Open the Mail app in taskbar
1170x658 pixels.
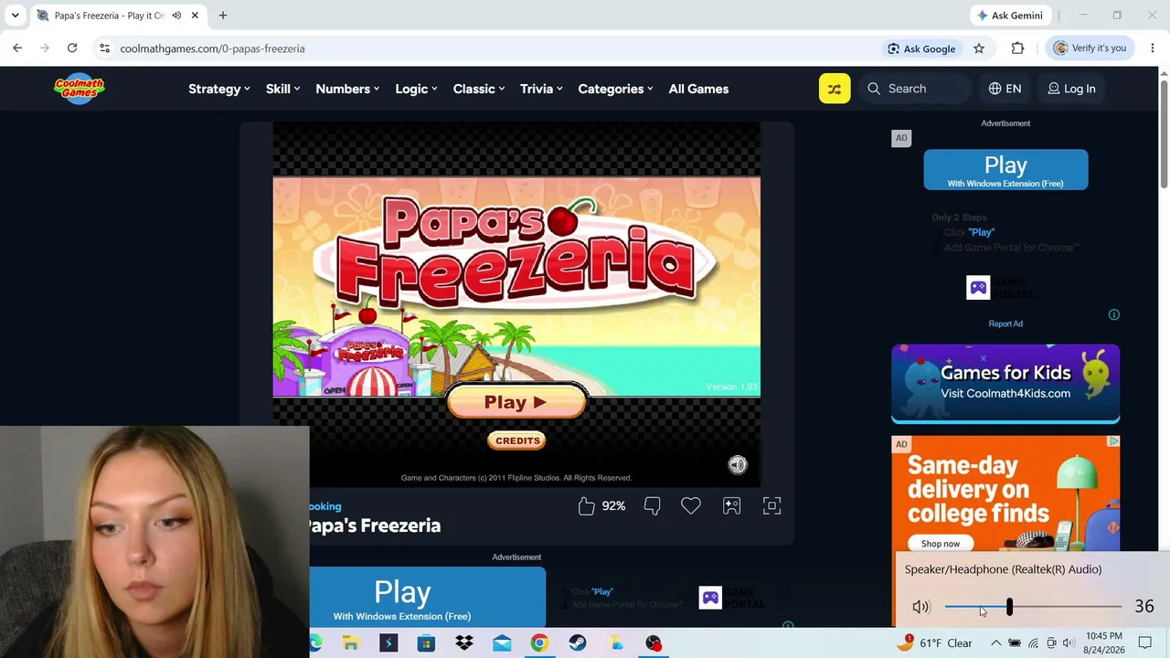point(502,643)
